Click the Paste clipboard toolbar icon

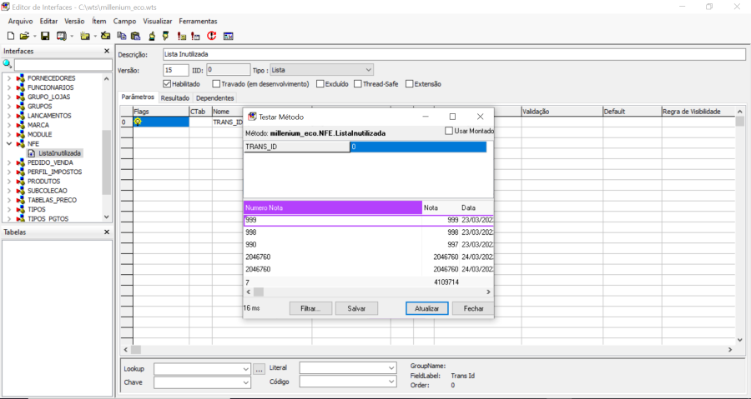point(135,36)
